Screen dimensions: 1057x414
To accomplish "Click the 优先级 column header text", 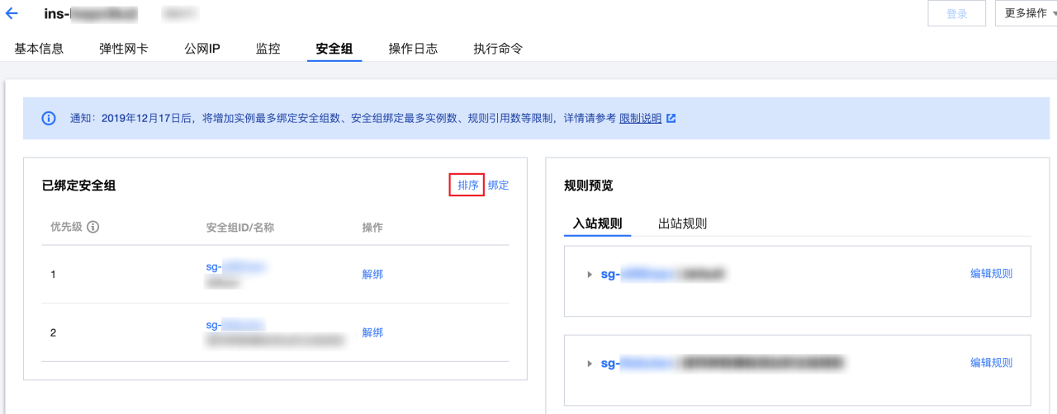I will click(66, 227).
